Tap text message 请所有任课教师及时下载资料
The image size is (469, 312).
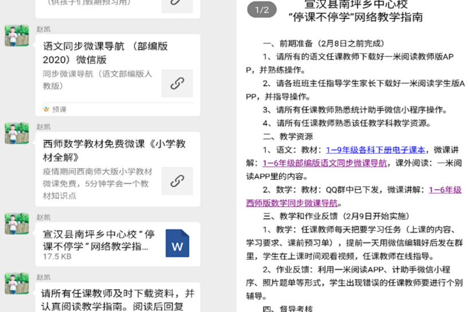pyautogui.click(x=117, y=300)
